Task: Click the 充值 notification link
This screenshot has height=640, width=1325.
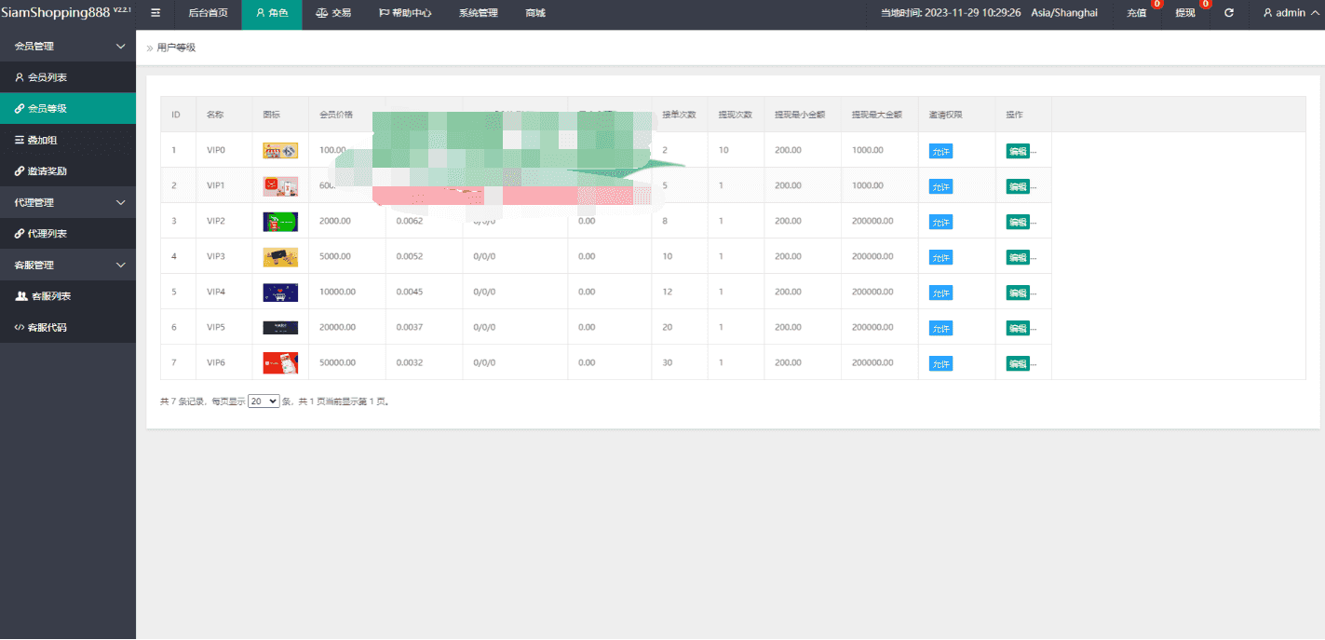Action: coord(1136,13)
